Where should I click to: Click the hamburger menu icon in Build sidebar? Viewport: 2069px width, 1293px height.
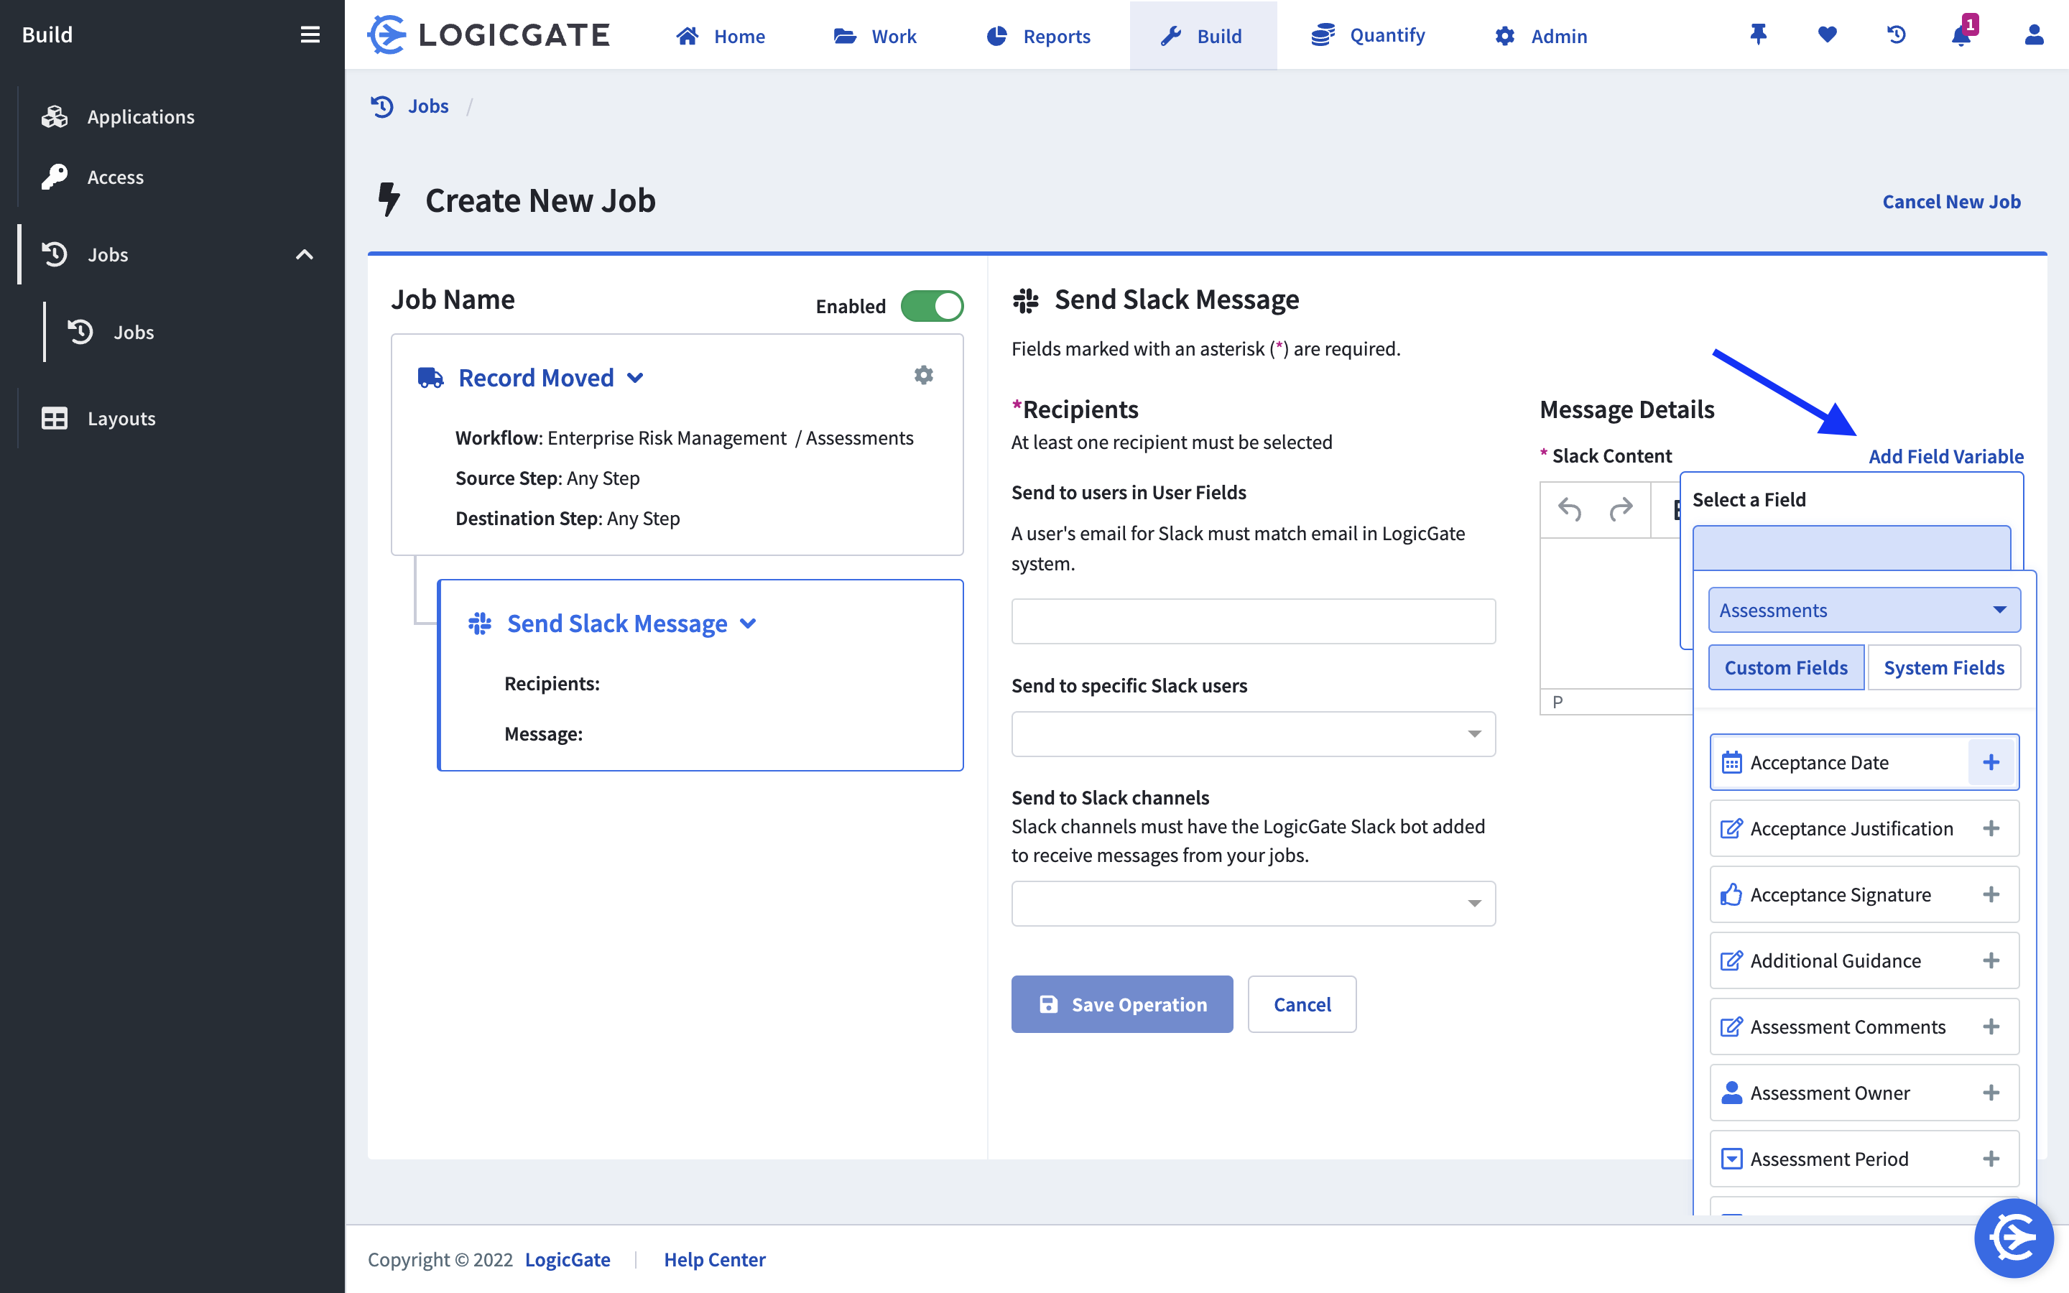coord(310,34)
